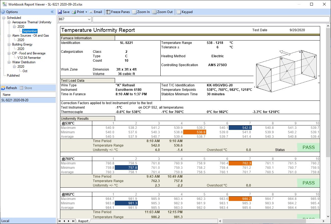Screen dimensions: 331x224
Task: Click the orange highlighted 536.6 cell
Action: 195,132
